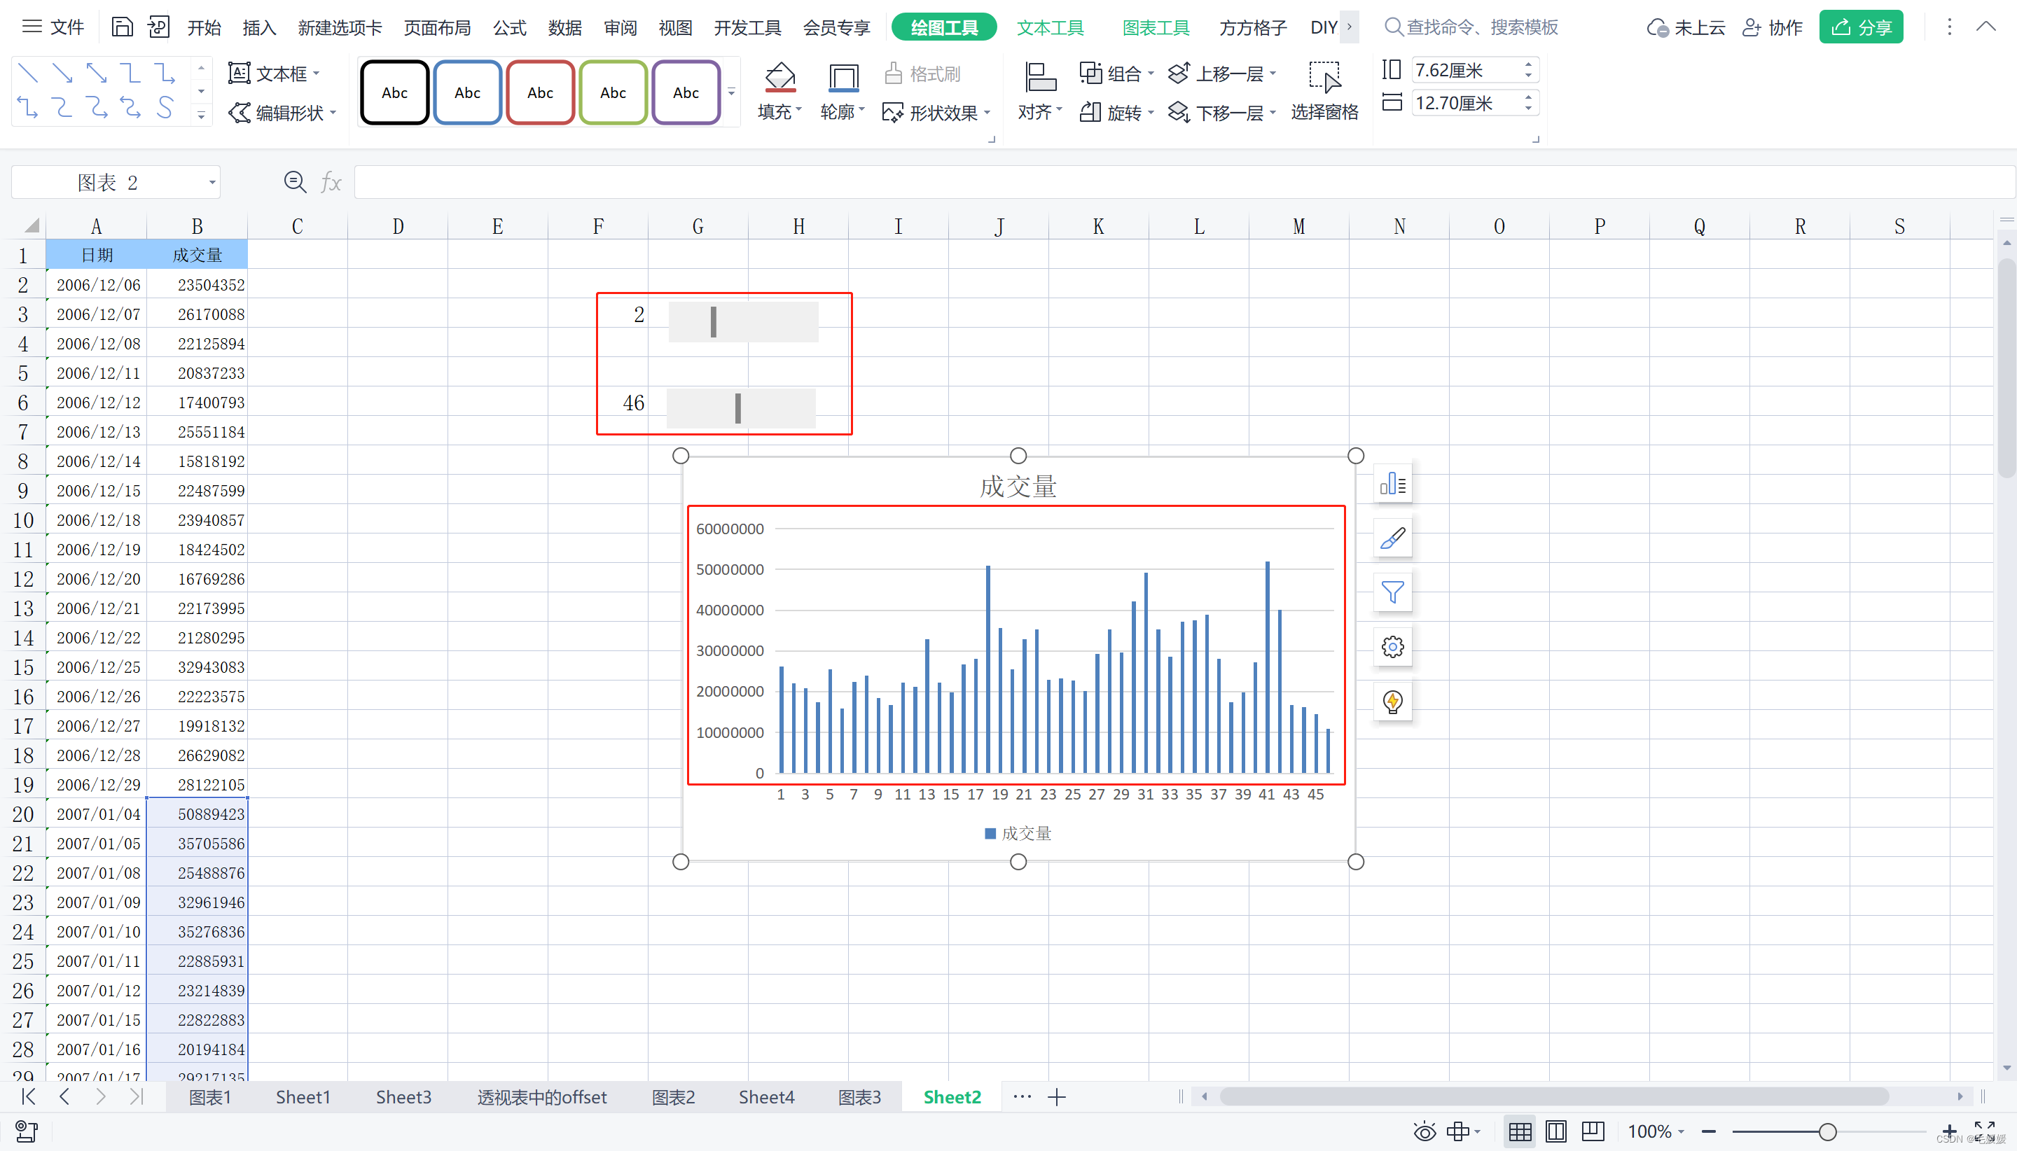This screenshot has width=2017, height=1151.
Task: Click the chart settings gear button
Action: 1392,647
